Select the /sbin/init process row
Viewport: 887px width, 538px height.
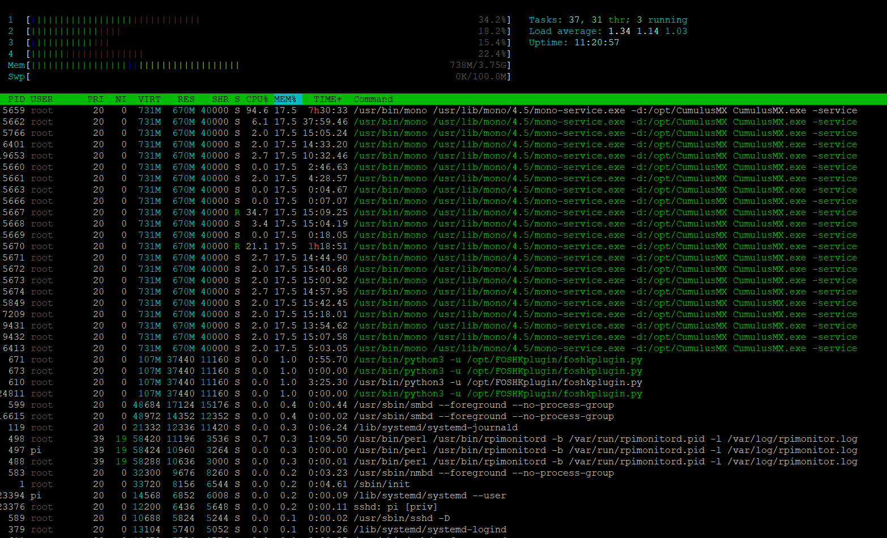(x=227, y=484)
